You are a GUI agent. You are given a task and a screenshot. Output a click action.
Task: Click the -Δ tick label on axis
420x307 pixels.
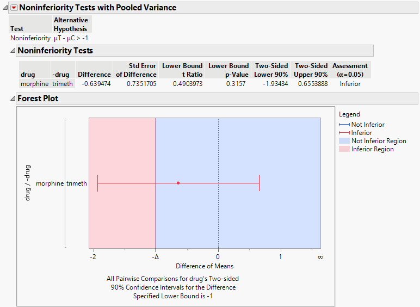coord(156,256)
